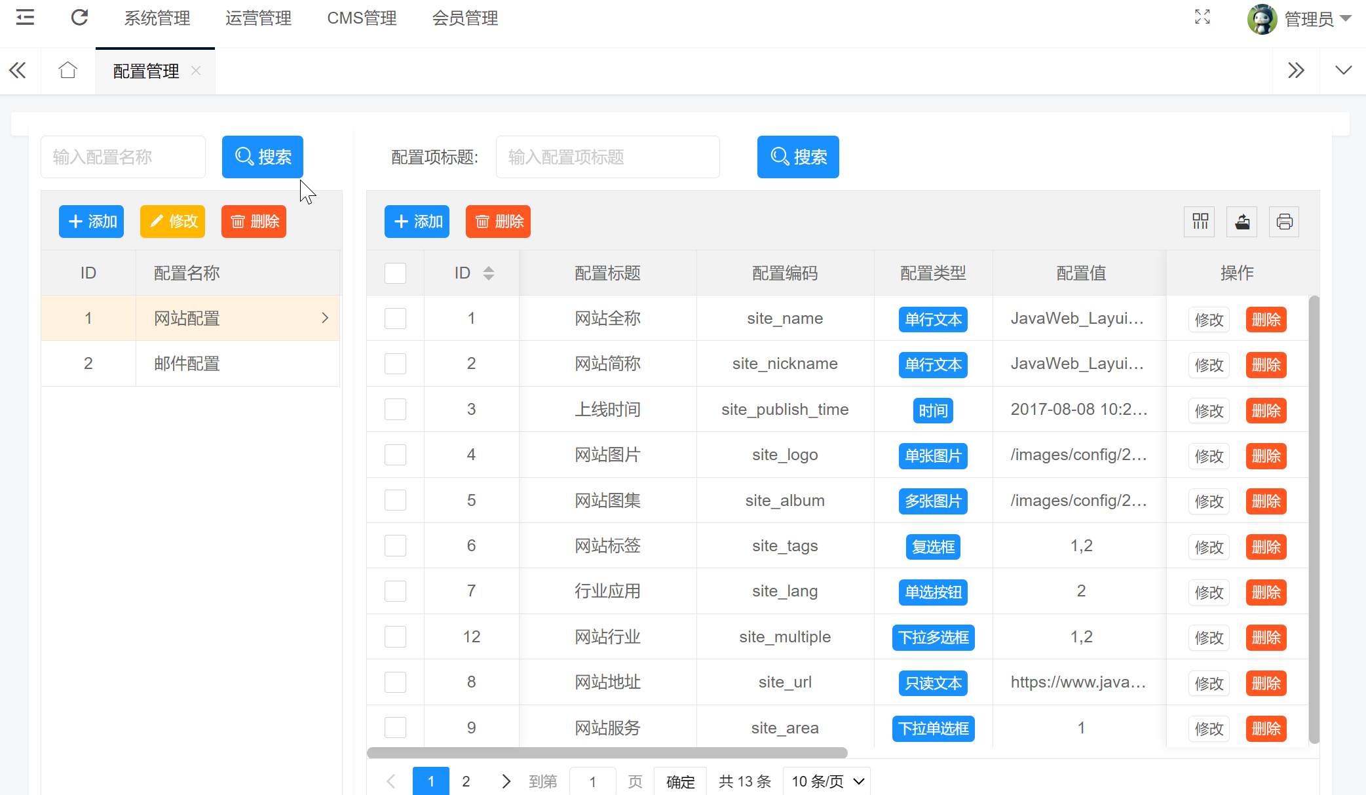This screenshot has height=795, width=1366.
Task: Check the row for 网站简称
Action: click(x=395, y=364)
